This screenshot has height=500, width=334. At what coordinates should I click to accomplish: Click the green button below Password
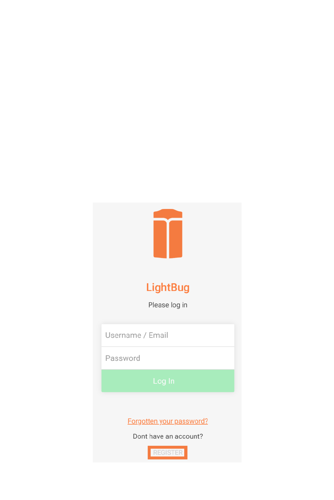pyautogui.click(x=168, y=381)
